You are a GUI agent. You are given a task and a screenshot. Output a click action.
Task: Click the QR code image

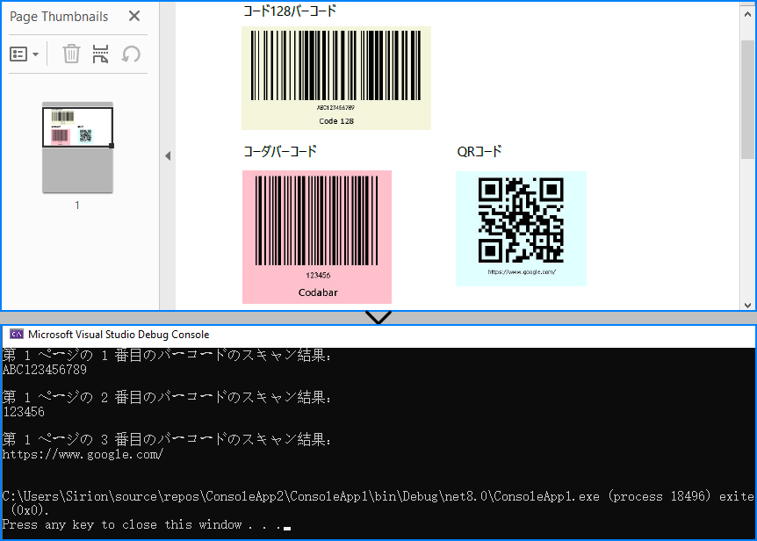click(521, 228)
